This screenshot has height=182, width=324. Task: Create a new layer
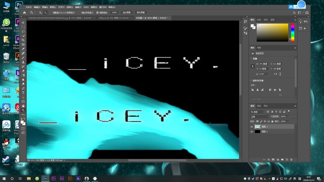click(x=287, y=160)
